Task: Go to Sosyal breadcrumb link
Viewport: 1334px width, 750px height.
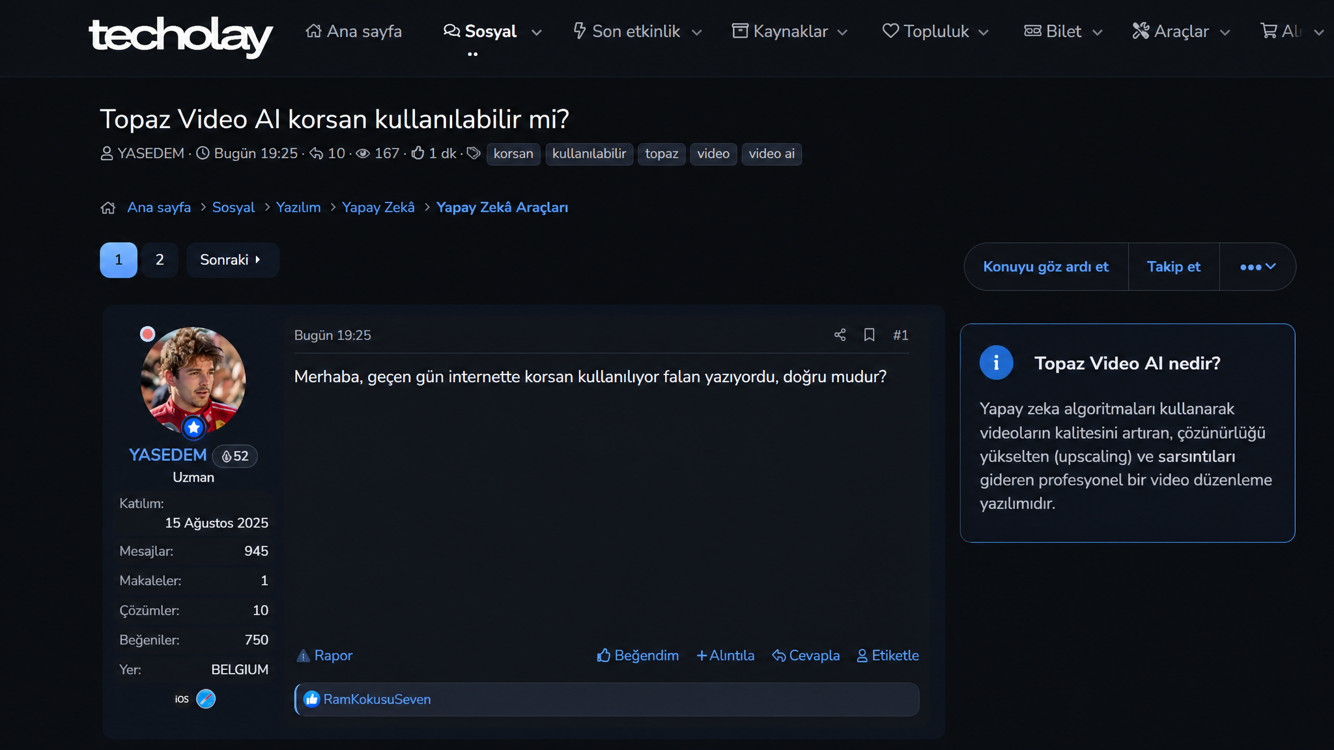Action: point(233,207)
